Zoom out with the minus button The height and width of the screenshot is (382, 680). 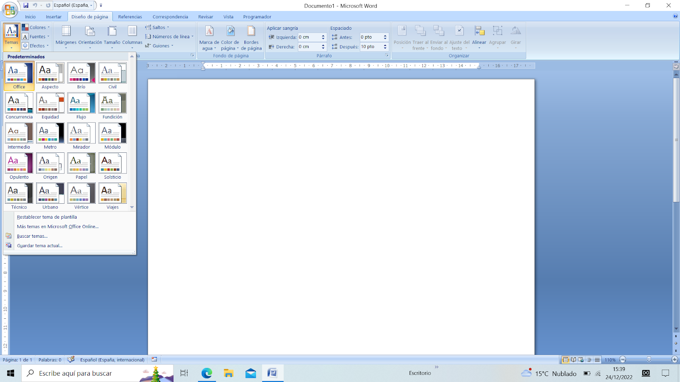click(623, 360)
